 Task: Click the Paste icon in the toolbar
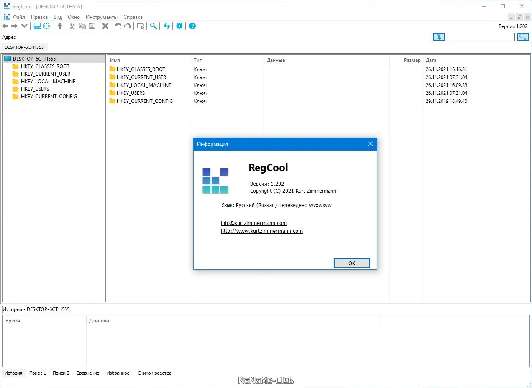(x=92, y=26)
